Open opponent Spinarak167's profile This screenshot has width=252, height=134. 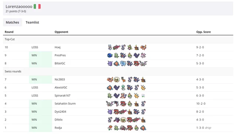tap(62, 95)
